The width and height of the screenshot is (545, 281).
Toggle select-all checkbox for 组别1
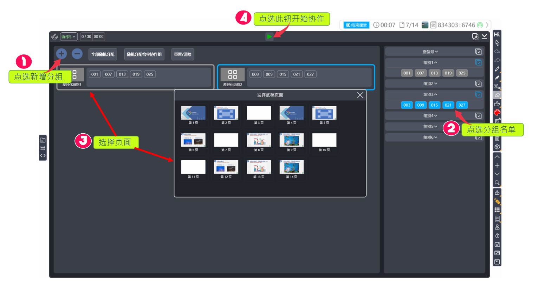coord(478,62)
